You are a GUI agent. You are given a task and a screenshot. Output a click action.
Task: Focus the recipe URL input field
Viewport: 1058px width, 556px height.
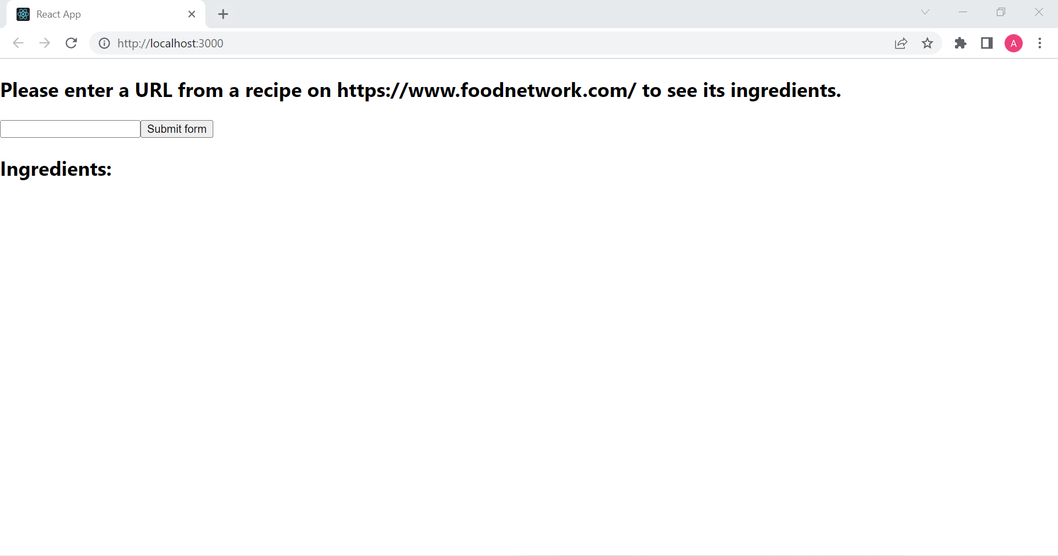point(70,129)
